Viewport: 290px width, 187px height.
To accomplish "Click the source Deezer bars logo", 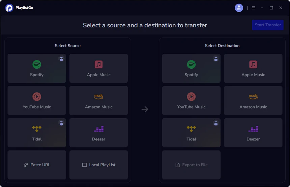I will click(x=98, y=129).
